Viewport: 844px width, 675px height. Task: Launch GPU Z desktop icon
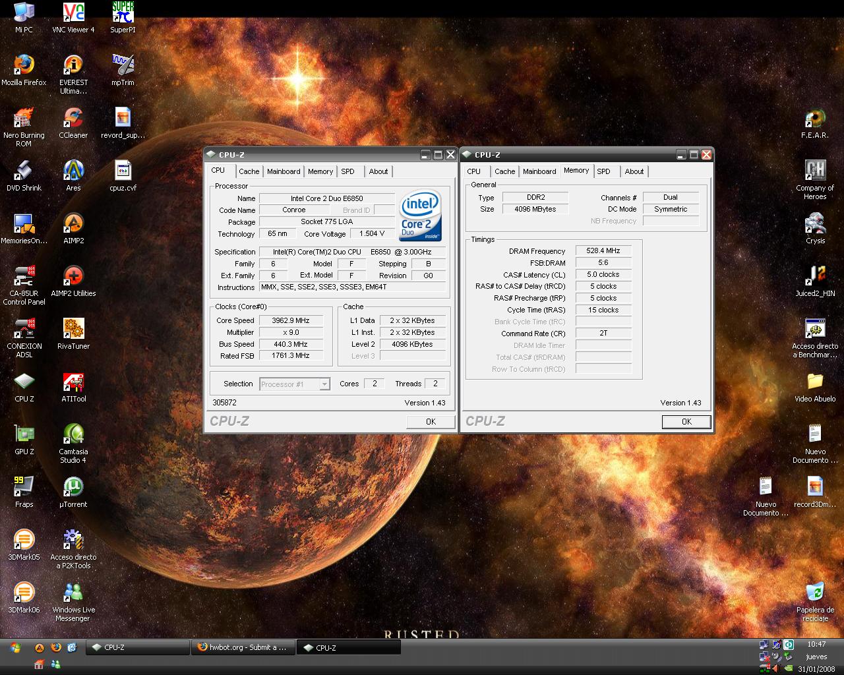point(24,439)
